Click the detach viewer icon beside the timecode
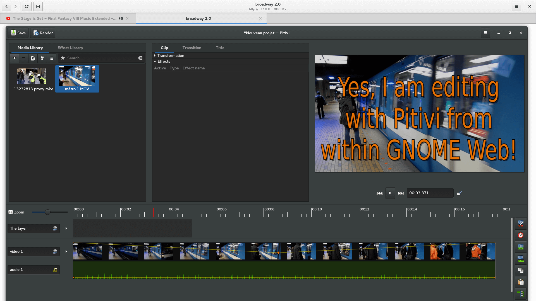This screenshot has width=536, height=301. click(x=460, y=193)
